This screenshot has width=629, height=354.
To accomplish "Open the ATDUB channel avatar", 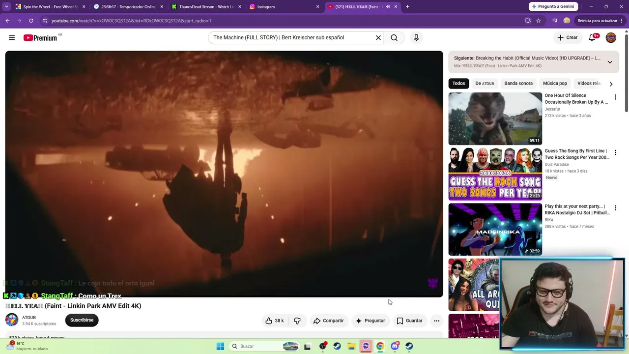I will [12, 320].
